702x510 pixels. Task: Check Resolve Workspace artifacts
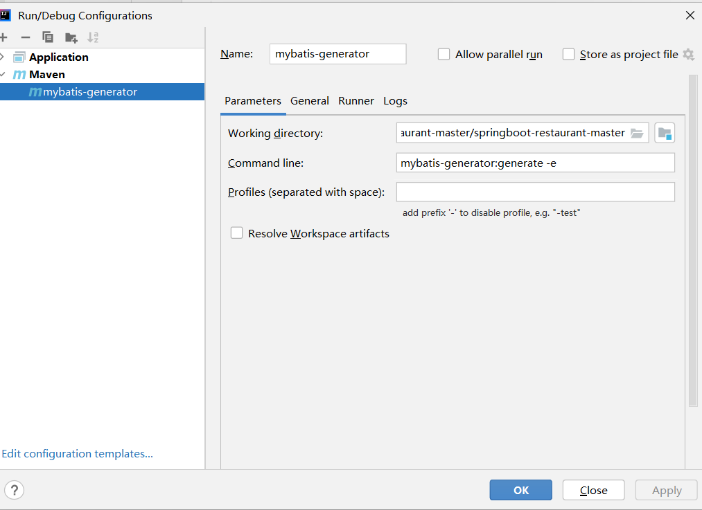tap(236, 233)
